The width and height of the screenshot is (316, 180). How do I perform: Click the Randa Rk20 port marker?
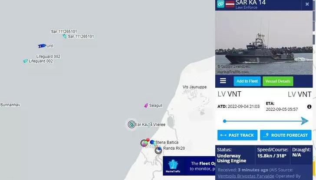point(158,150)
